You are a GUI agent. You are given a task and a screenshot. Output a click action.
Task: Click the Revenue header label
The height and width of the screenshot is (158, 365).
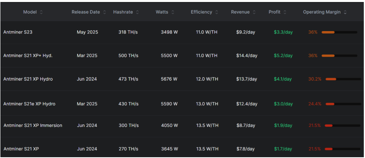click(x=240, y=12)
